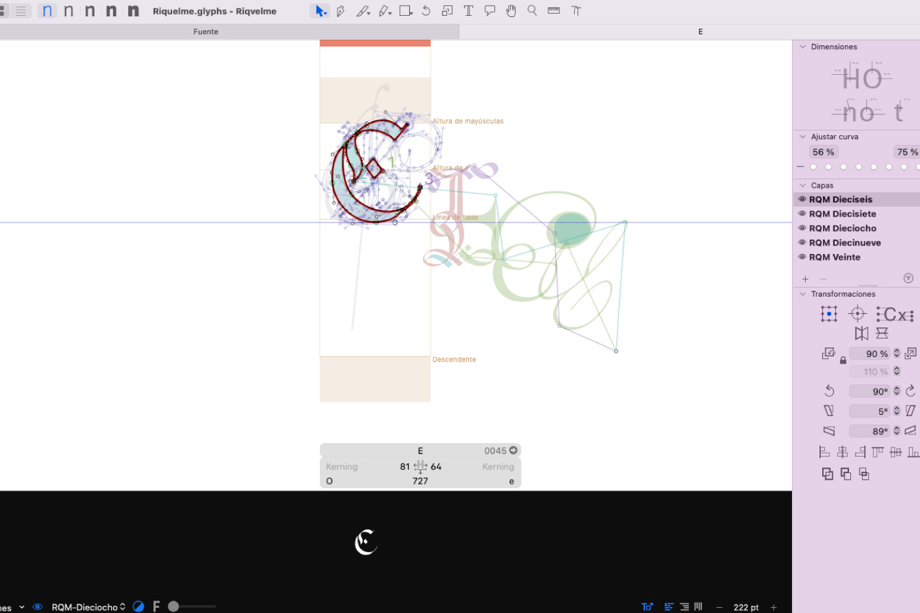Toggle the scale proportions lock

click(843, 360)
